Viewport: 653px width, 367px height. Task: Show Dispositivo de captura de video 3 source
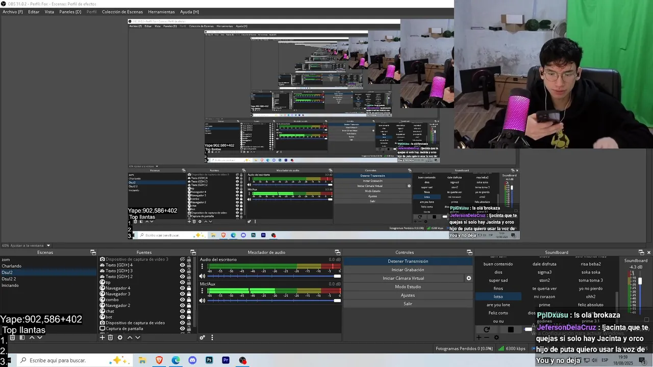[182, 259]
